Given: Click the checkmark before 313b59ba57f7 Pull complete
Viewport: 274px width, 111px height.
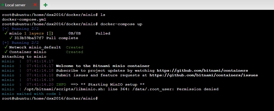Looking at the screenshot, I should pos(11,38).
